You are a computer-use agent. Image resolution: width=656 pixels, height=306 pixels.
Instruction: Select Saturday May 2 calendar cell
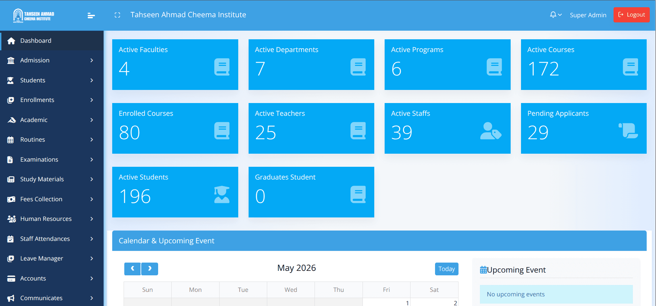coord(434,302)
